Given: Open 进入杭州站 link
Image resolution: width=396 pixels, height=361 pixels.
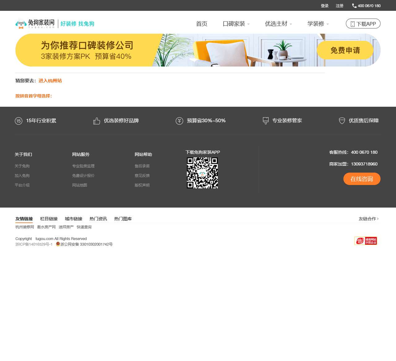Looking at the screenshot, I should pyautogui.click(x=50, y=81).
